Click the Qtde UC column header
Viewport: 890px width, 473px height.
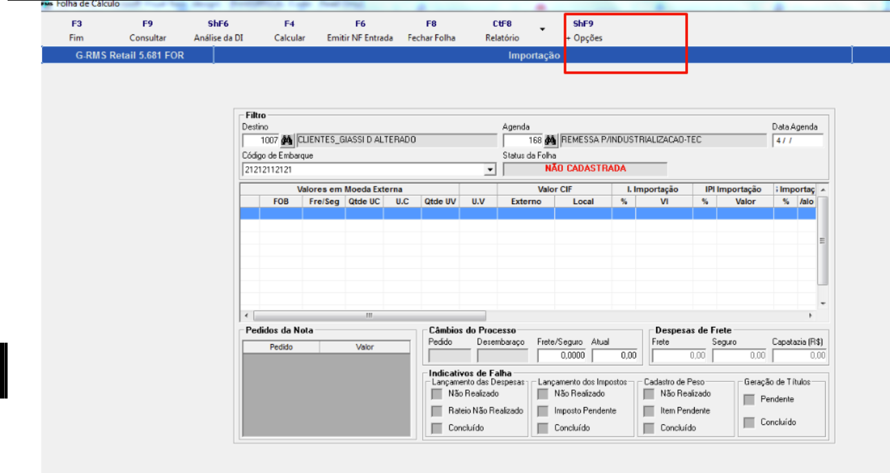pyautogui.click(x=364, y=201)
